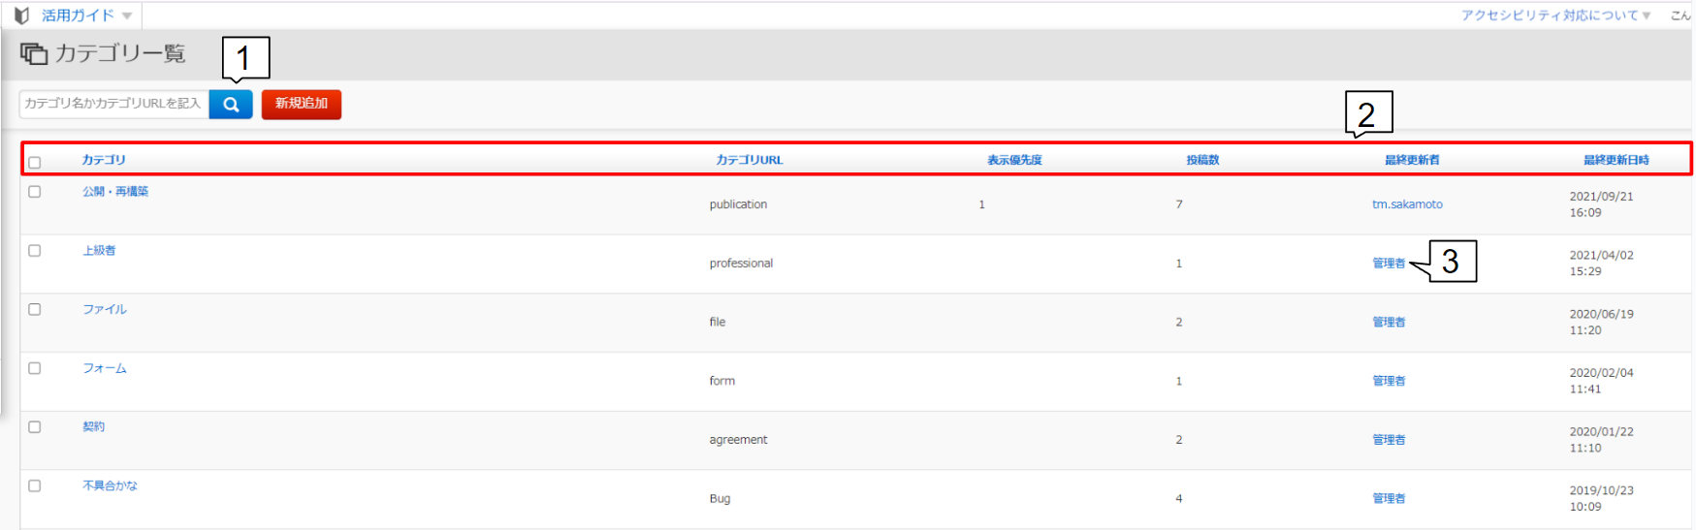This screenshot has height=530, width=1696.
Task: Select the professional URL text
Action: pos(741,264)
